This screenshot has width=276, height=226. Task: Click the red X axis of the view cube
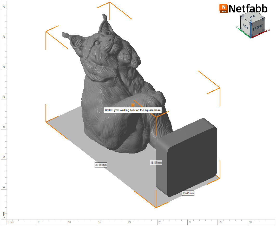260,34
